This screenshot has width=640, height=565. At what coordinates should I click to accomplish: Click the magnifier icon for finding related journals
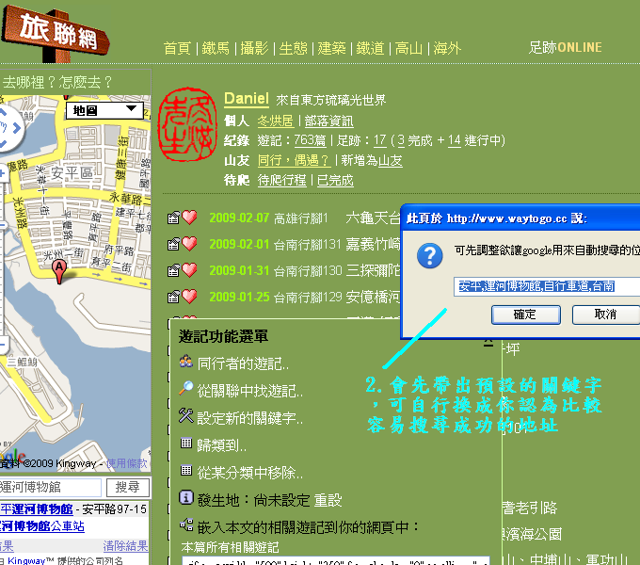pos(186,389)
